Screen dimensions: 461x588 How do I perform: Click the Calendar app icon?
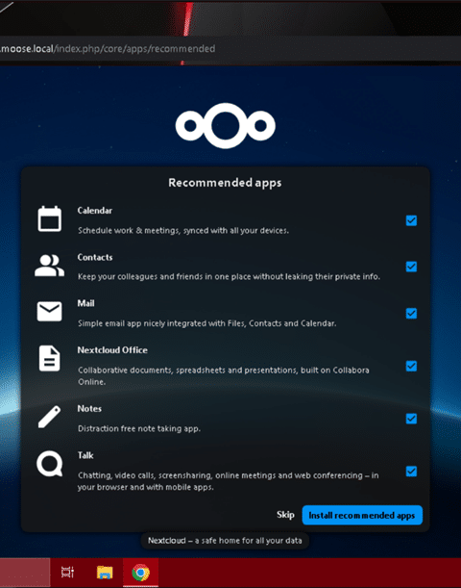49,218
